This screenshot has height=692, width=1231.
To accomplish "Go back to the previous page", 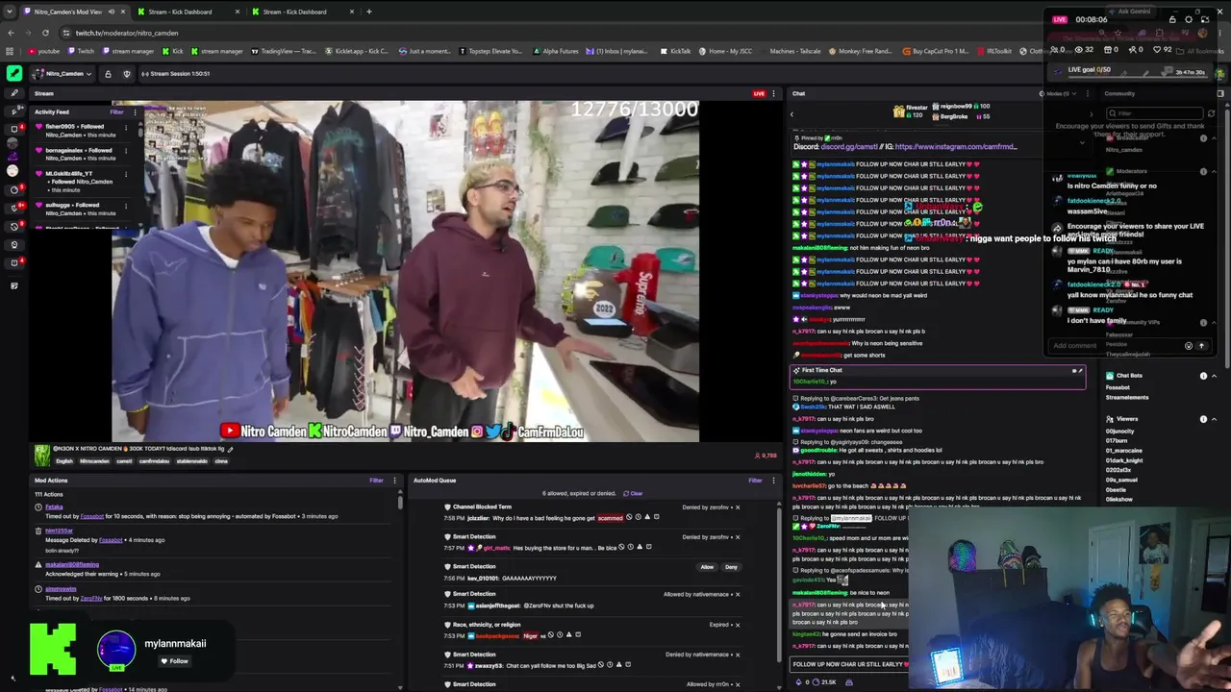I will coord(11,33).
